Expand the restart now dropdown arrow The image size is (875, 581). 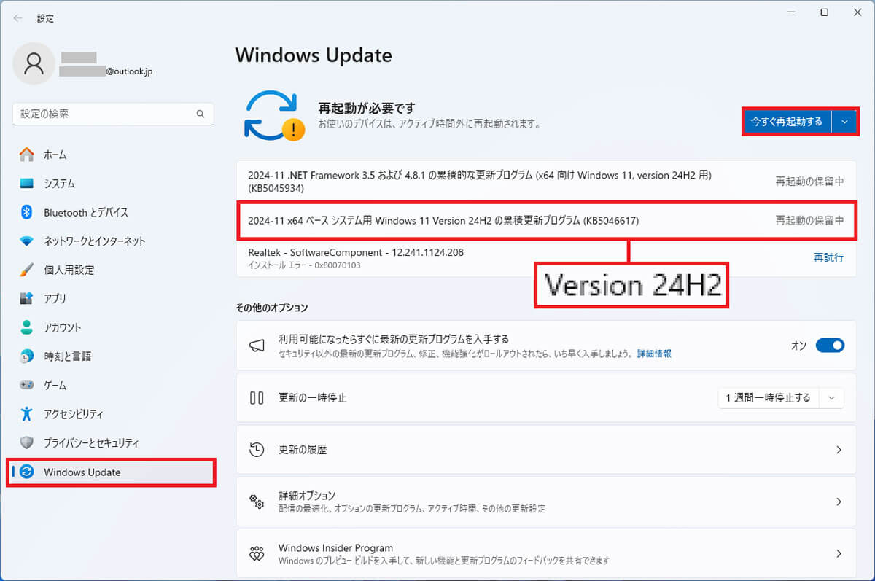coord(844,122)
